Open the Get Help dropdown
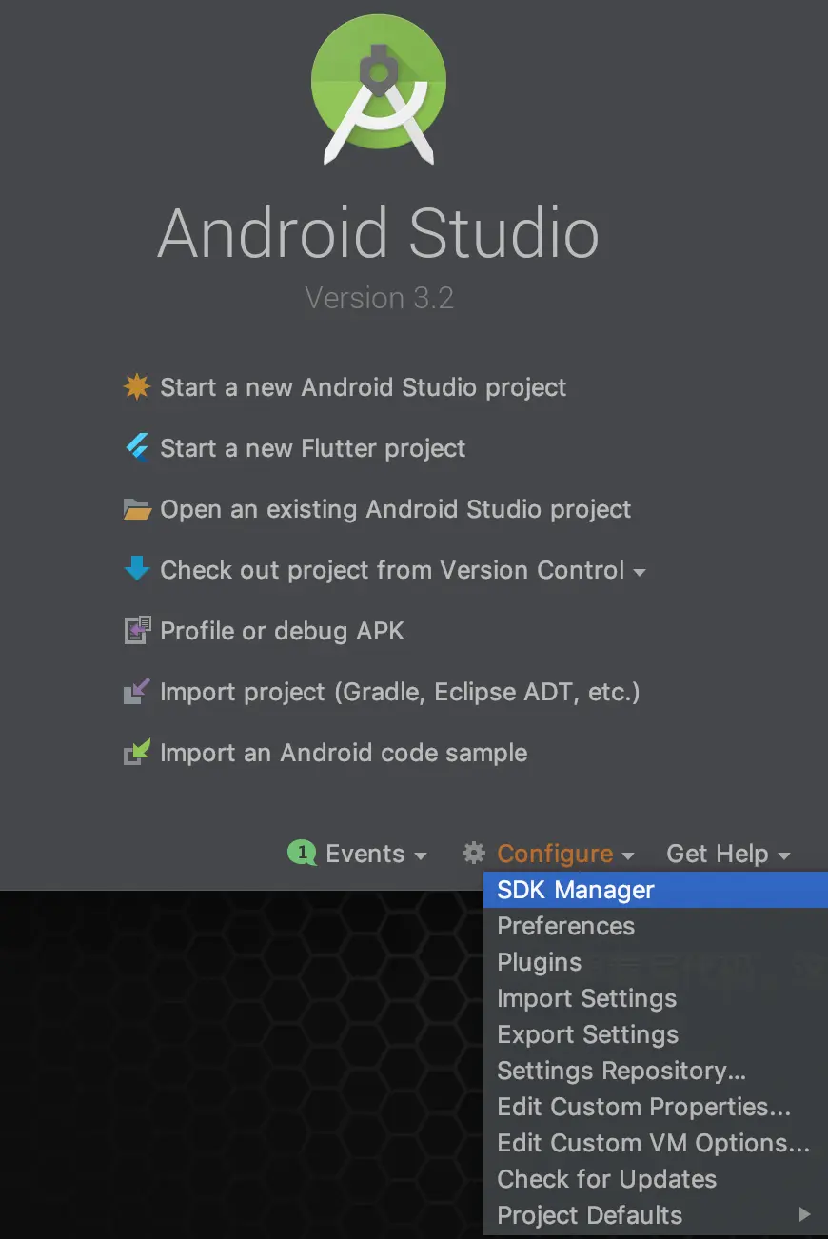The image size is (828, 1239). click(728, 854)
